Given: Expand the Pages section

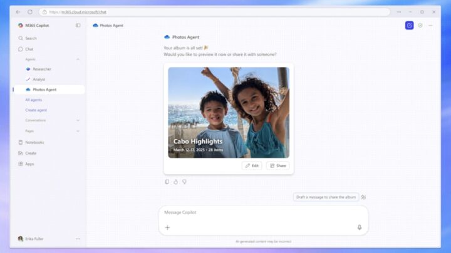Looking at the screenshot, I should pos(78,131).
